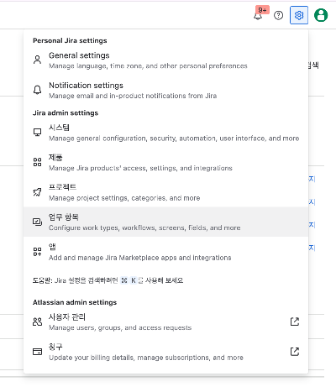Click the four-squares icon beside 제품
This screenshot has width=336, height=392.
37,162
